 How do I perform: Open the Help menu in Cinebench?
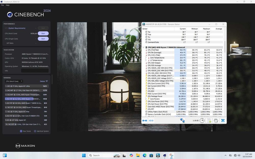[x=8, y=5]
